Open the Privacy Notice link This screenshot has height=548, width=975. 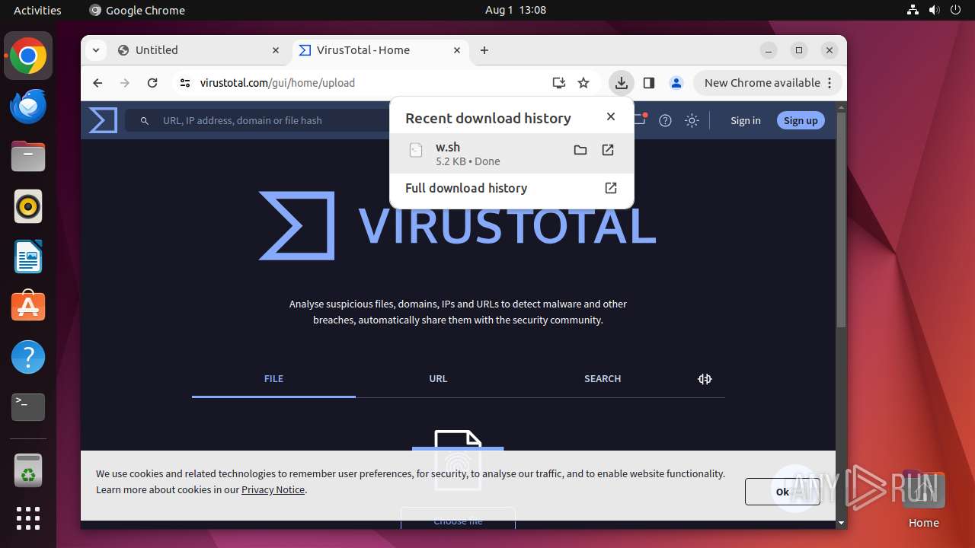coord(273,489)
